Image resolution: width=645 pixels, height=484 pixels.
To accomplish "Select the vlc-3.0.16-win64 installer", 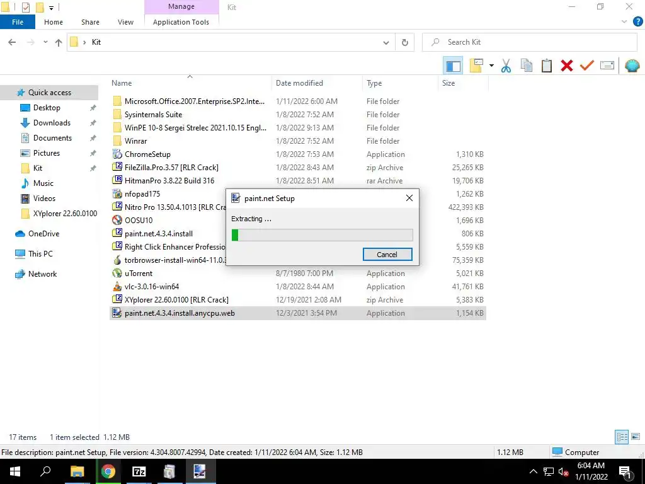I will click(298, 287).
